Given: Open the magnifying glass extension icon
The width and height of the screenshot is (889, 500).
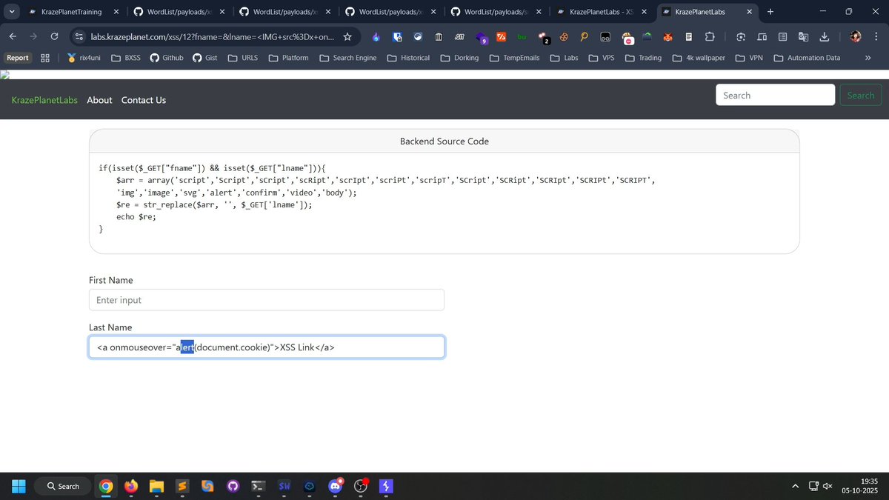Looking at the screenshot, I should [585, 37].
